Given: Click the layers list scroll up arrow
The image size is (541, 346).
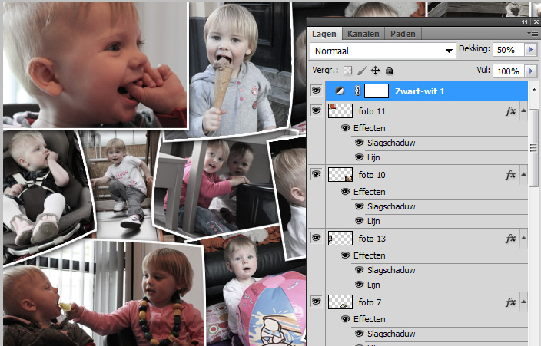Looking at the screenshot, I should point(534,90).
